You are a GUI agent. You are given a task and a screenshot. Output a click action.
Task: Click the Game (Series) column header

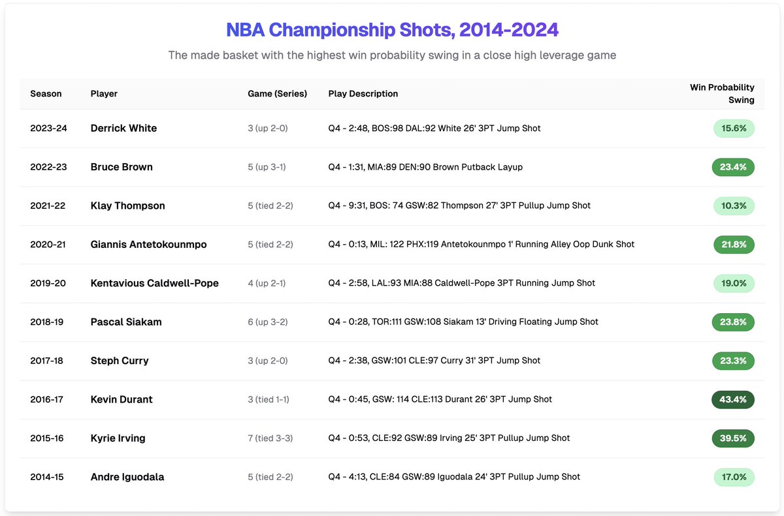pos(277,94)
